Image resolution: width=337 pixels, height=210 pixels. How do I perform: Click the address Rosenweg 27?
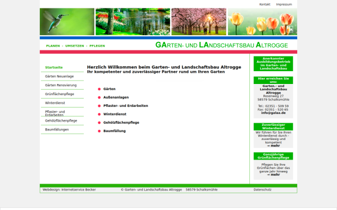click(x=273, y=96)
